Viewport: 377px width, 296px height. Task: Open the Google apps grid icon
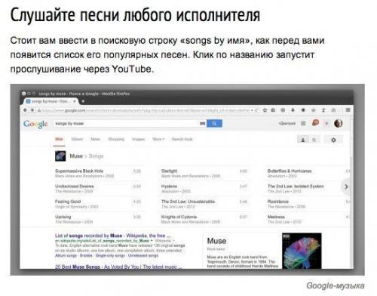click(x=303, y=123)
